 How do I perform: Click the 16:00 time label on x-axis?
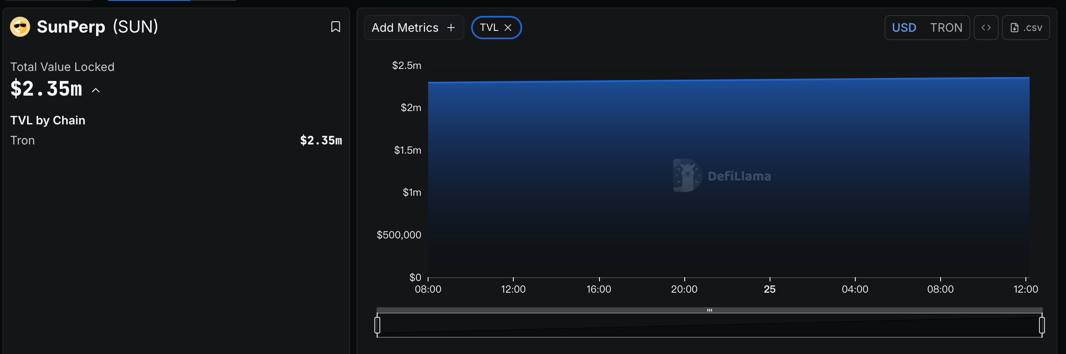[599, 289]
